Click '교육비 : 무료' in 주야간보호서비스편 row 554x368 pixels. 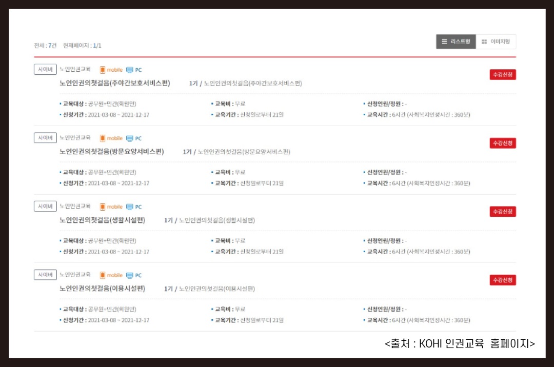tap(228, 104)
